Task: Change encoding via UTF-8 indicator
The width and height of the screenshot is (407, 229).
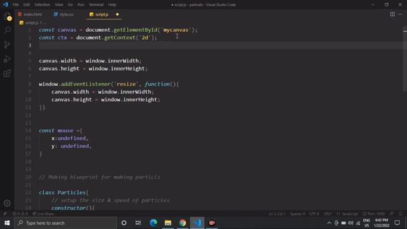Action: click(314, 214)
